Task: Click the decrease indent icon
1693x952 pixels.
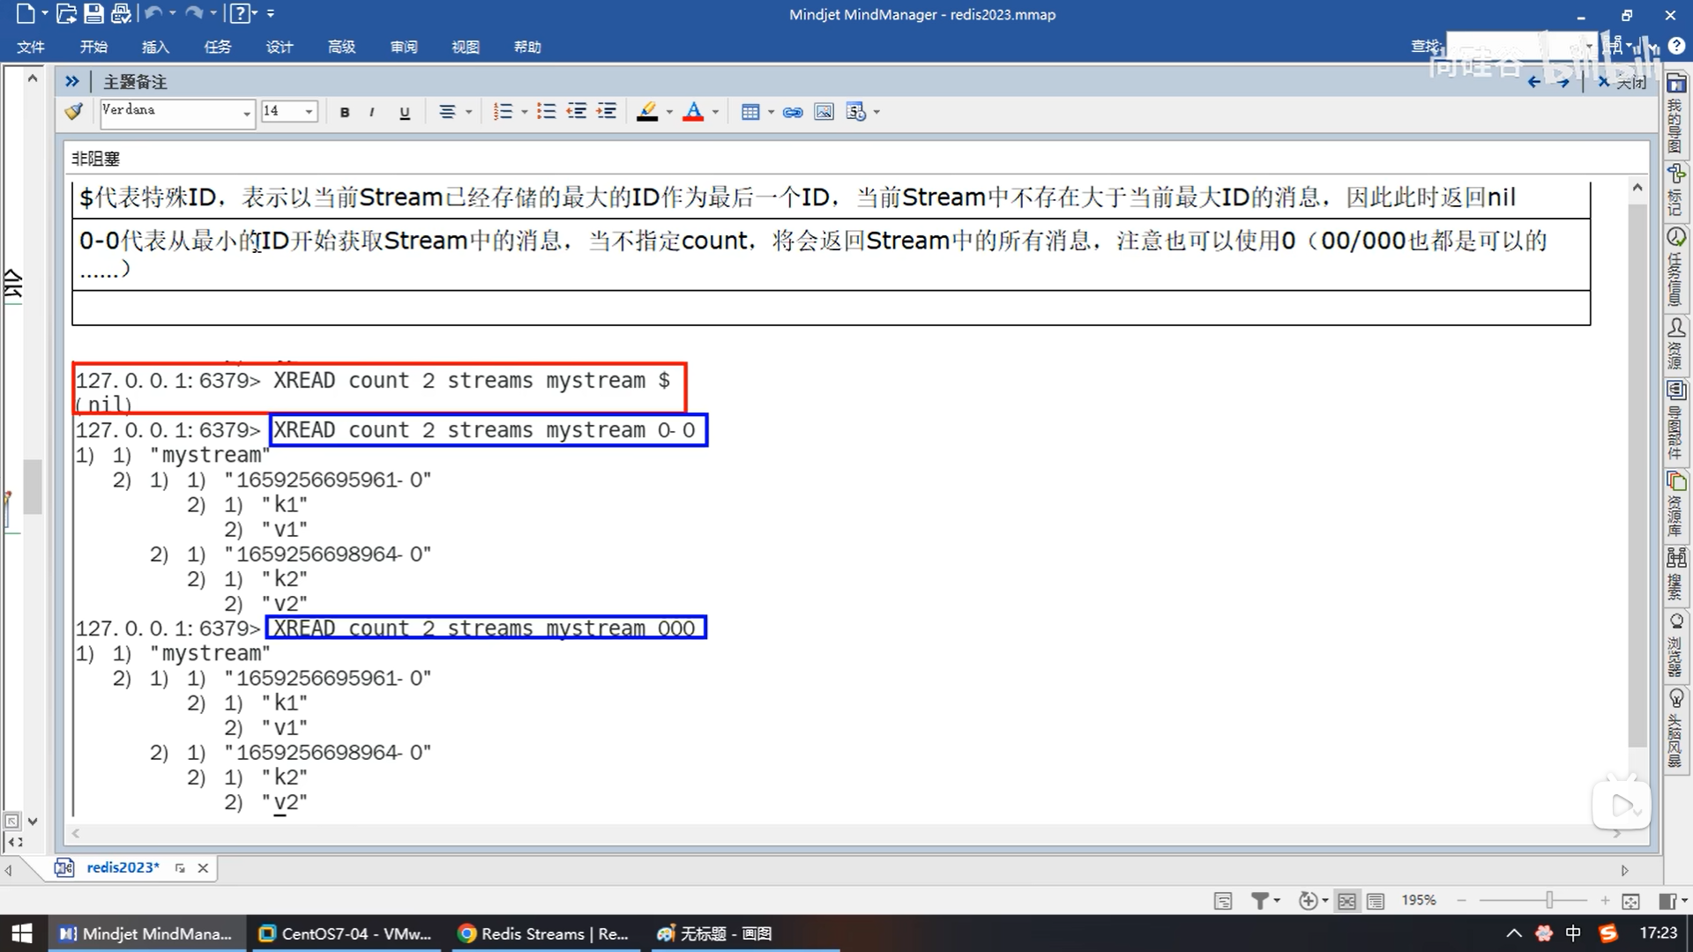Action: [x=577, y=112]
